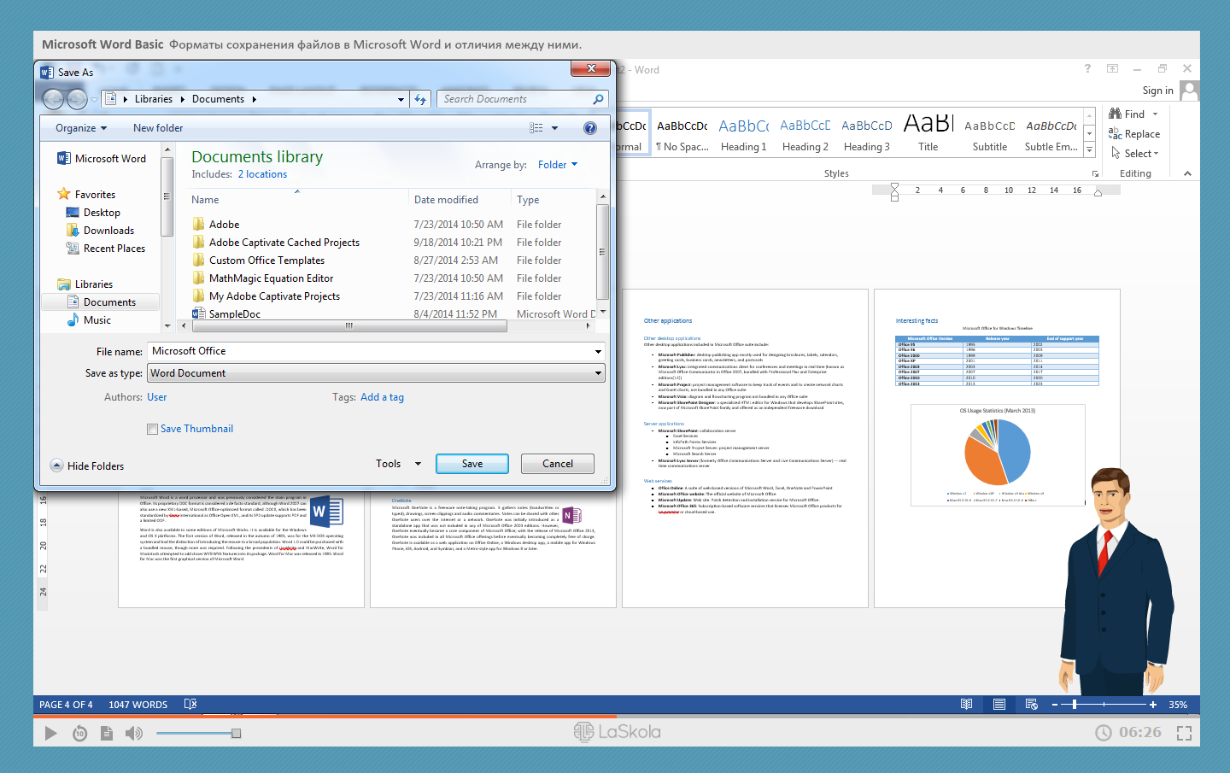Screen dimensions: 1230x773
Task: Enter fullscreen mode in the player
Action: coord(1184,733)
